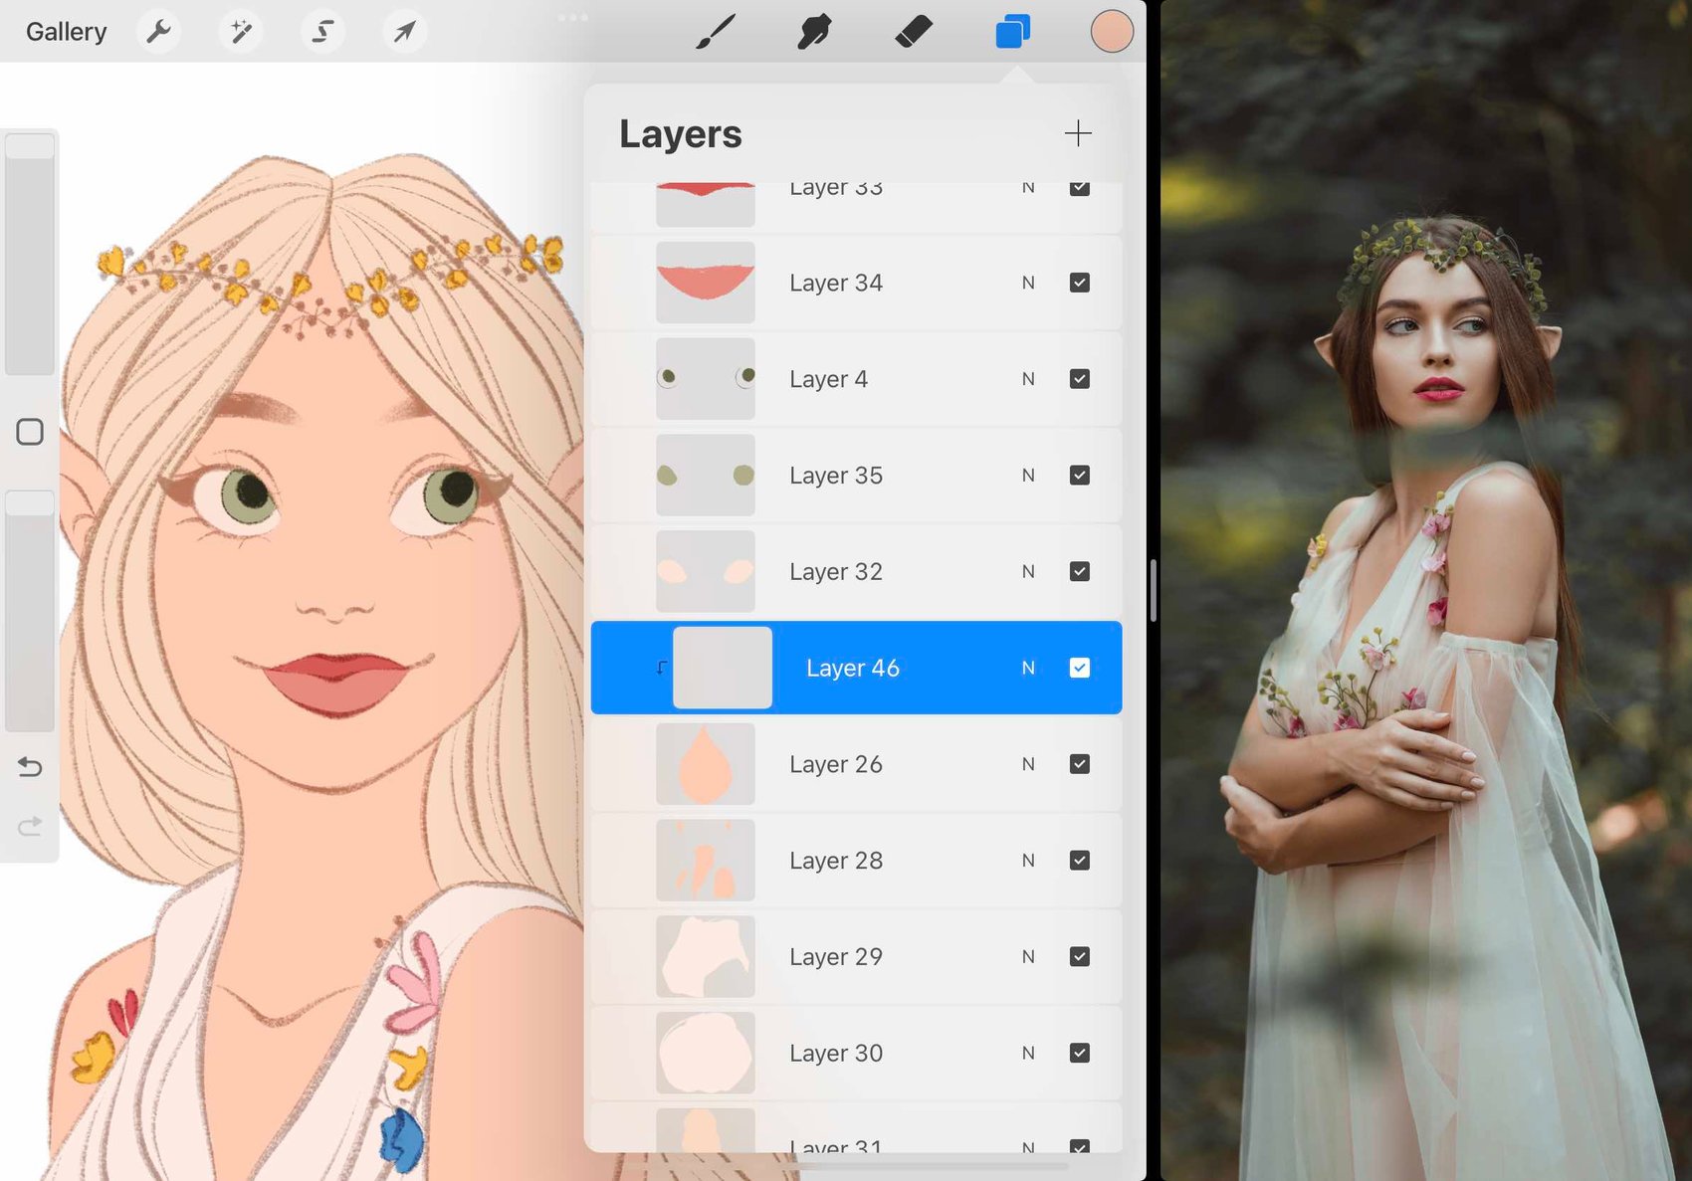Select the Eraser tool
The height and width of the screenshot is (1181, 1692).
click(x=914, y=32)
